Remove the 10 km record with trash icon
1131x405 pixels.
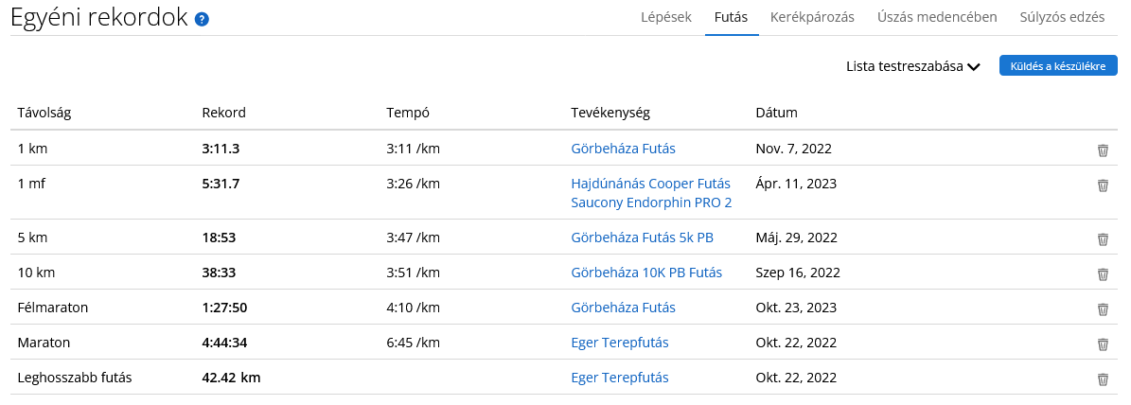coord(1103,273)
